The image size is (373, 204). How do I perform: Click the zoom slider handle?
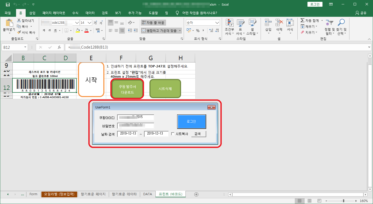(x=343, y=201)
